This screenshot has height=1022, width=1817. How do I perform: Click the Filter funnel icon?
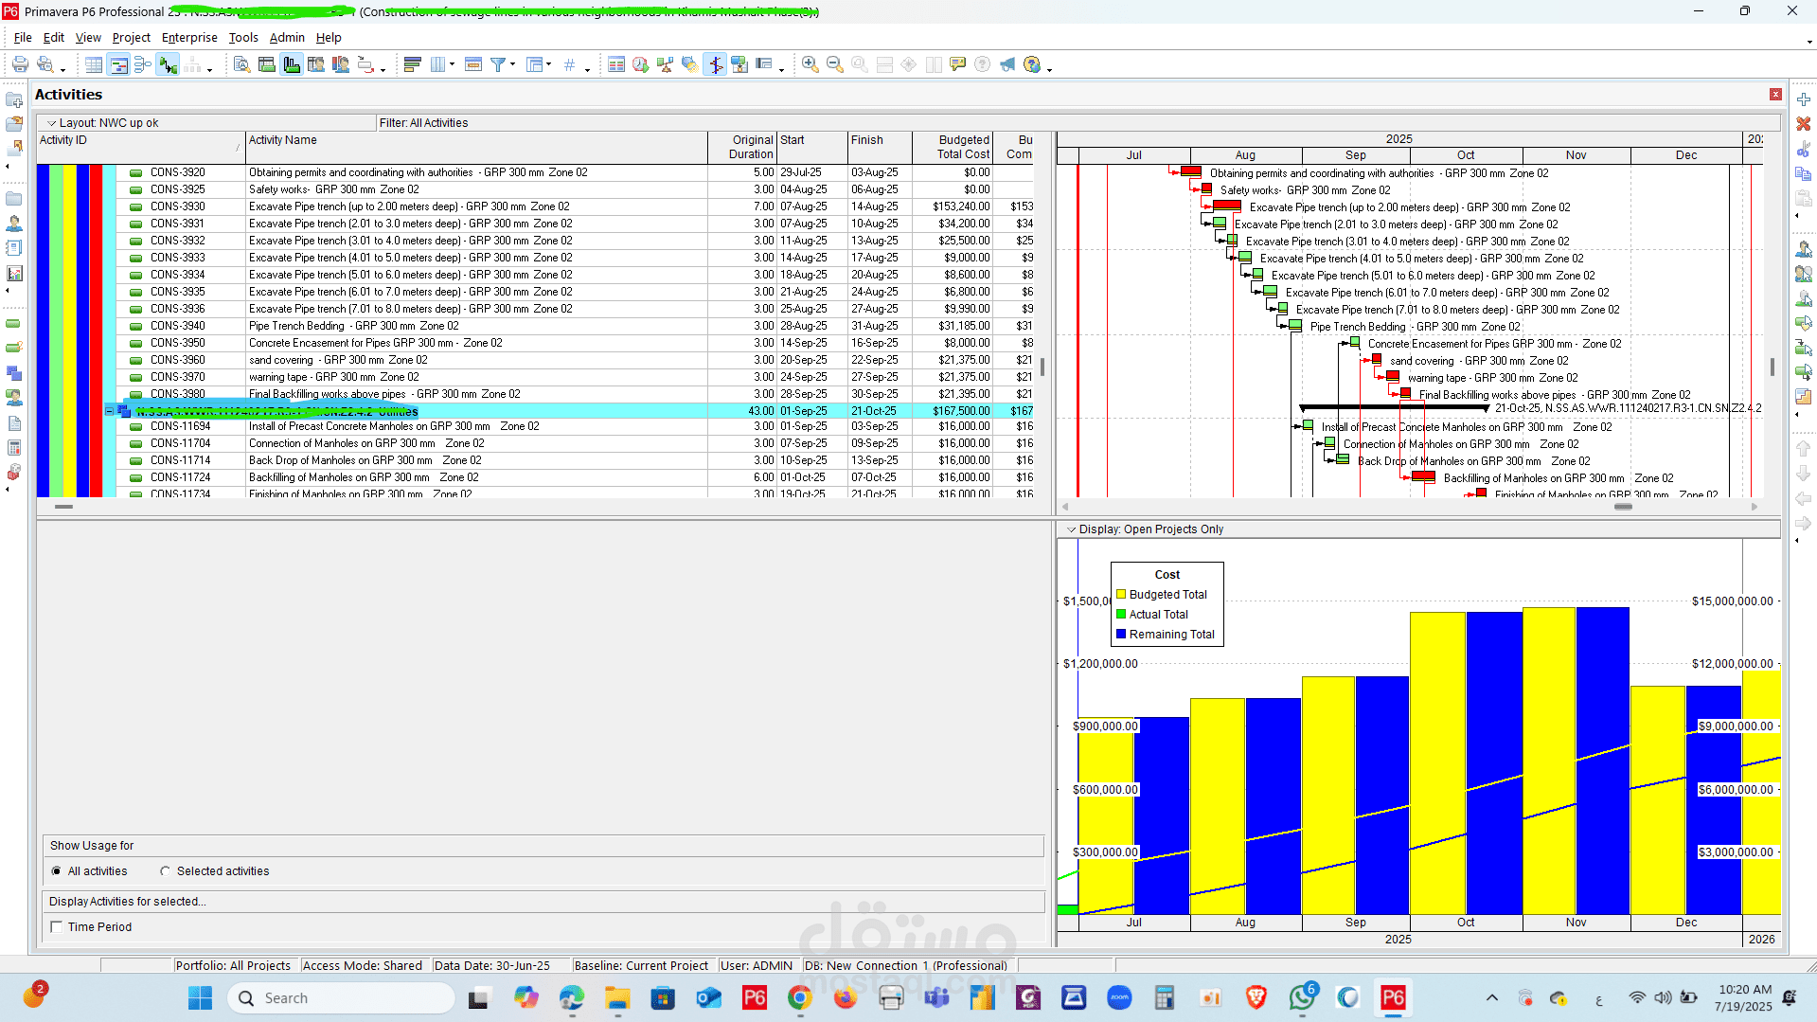point(497,64)
